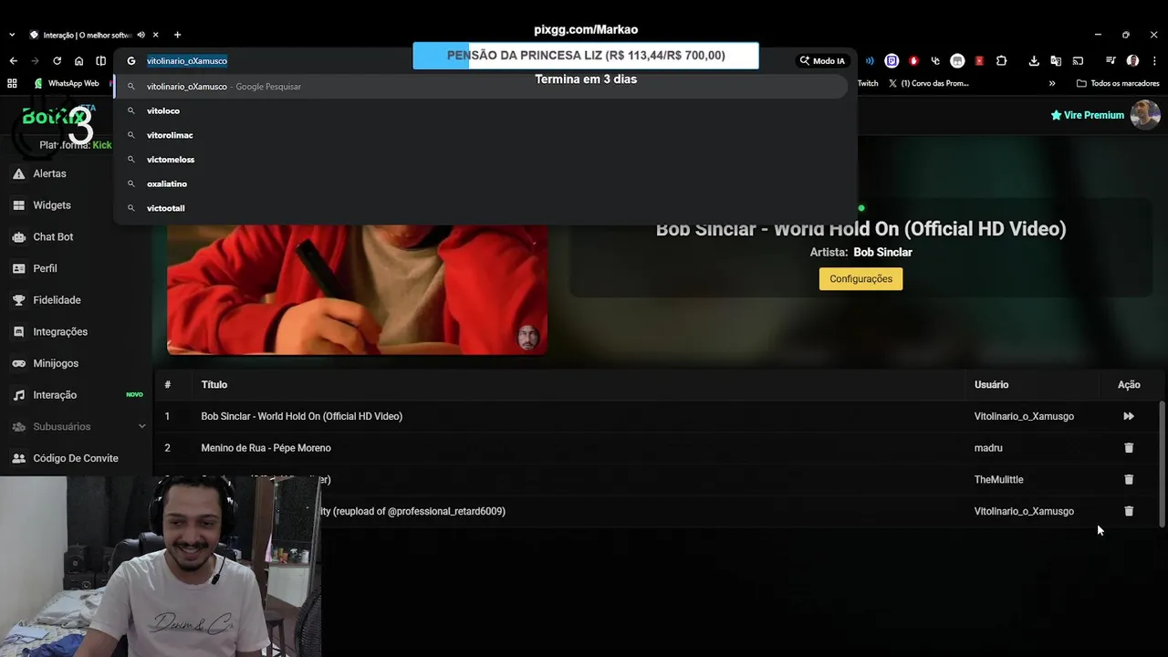The image size is (1168, 657).
Task: Open Código De Convite in the sidebar
Action: [76, 458]
